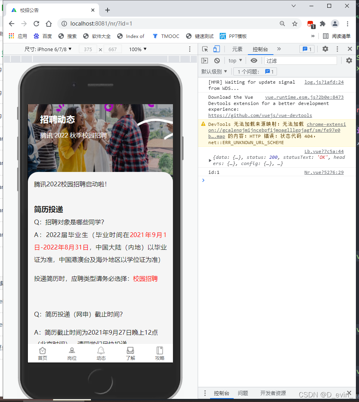The height and width of the screenshot is (402, 359).
Task: Open the Extensions puzzle icon
Action: (x=323, y=24)
